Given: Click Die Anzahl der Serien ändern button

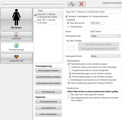Looking at the screenshot, I should click(x=99, y=45).
